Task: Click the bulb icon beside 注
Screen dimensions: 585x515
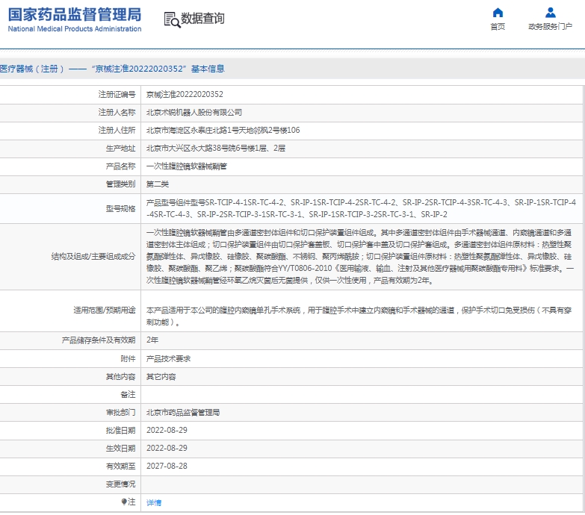Action: click(x=124, y=502)
